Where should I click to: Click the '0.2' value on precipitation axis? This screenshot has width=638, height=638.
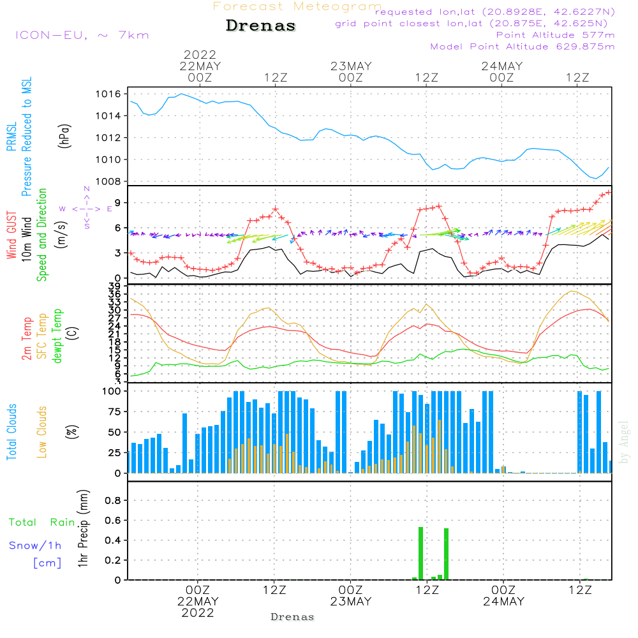[113, 560]
